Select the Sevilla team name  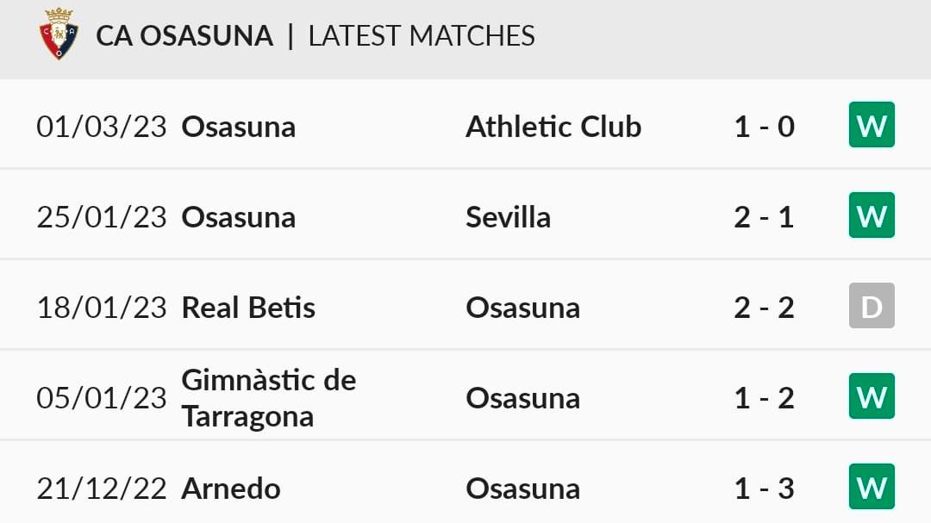[509, 217]
